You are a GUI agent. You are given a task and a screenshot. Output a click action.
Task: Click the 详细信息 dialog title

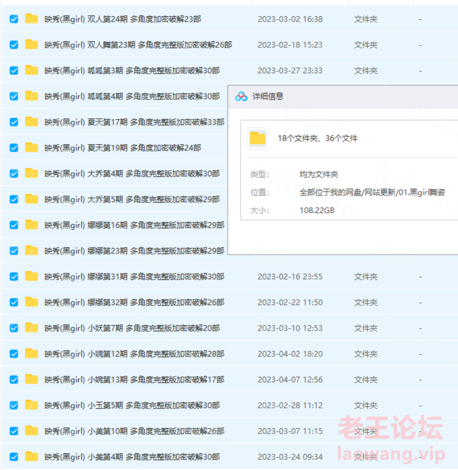[268, 96]
